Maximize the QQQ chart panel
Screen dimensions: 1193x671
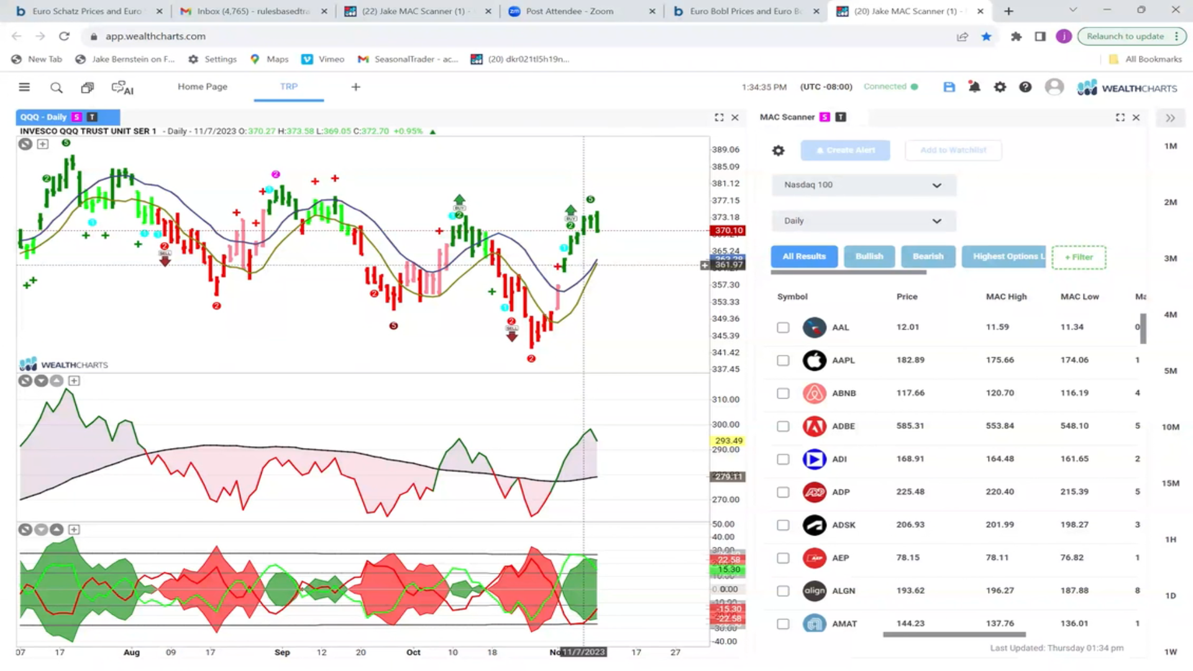click(x=719, y=117)
